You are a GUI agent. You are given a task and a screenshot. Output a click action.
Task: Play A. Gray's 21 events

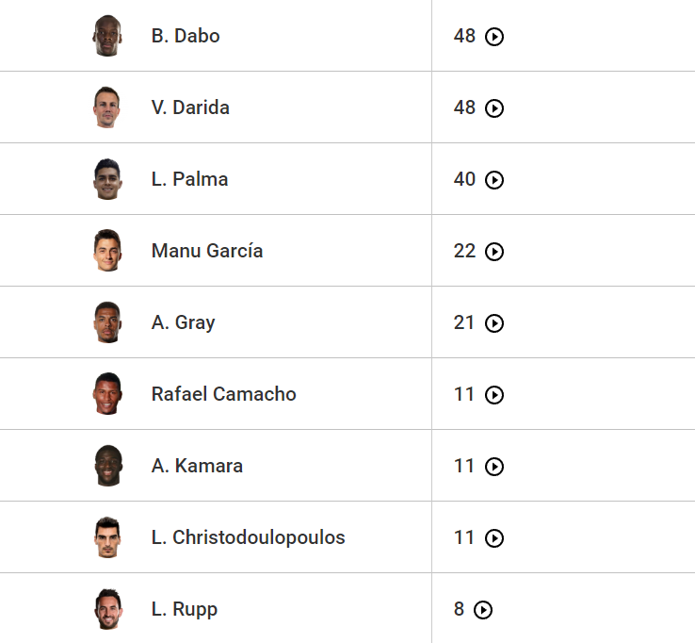[x=494, y=323]
